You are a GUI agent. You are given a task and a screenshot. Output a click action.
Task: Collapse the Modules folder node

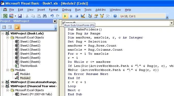[7, 70]
